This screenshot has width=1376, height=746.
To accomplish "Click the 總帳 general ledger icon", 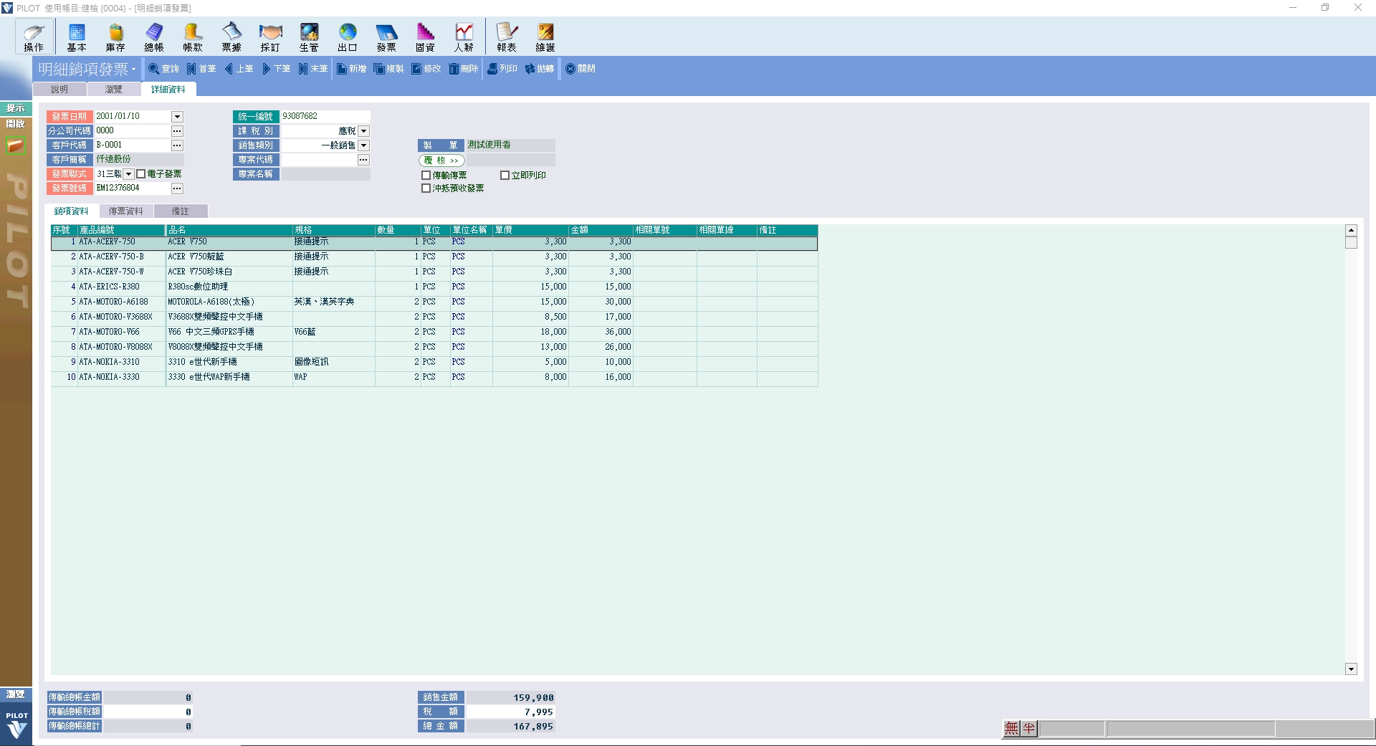I will [154, 37].
